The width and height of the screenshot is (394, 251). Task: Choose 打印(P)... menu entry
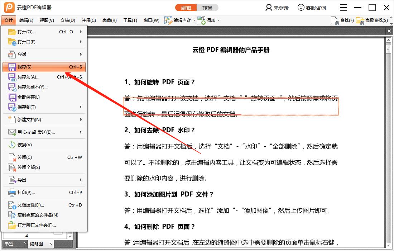click(x=44, y=193)
